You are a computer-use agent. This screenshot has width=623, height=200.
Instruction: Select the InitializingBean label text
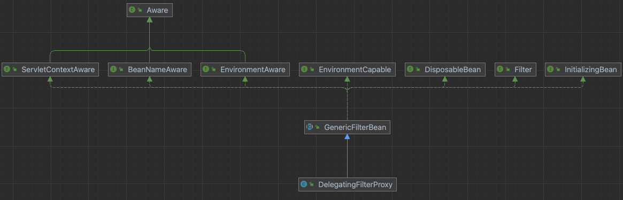590,70
